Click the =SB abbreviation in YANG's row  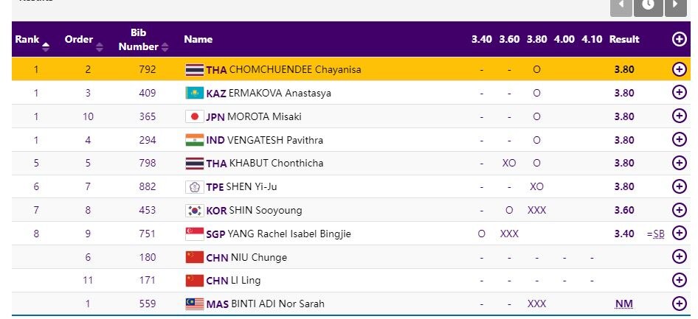tap(655, 234)
